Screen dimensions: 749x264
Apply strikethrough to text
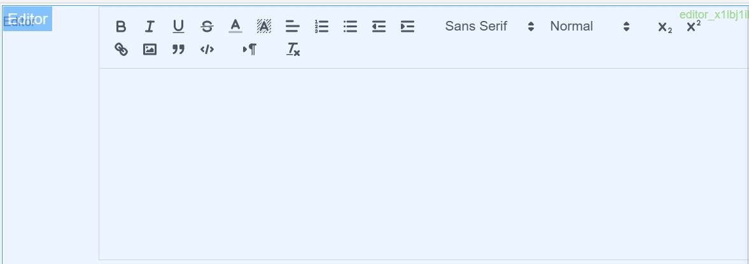(x=207, y=27)
